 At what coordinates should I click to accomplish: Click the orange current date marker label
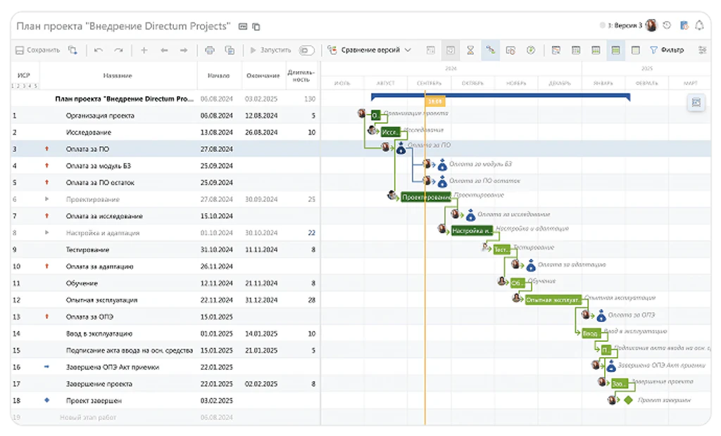(434, 101)
